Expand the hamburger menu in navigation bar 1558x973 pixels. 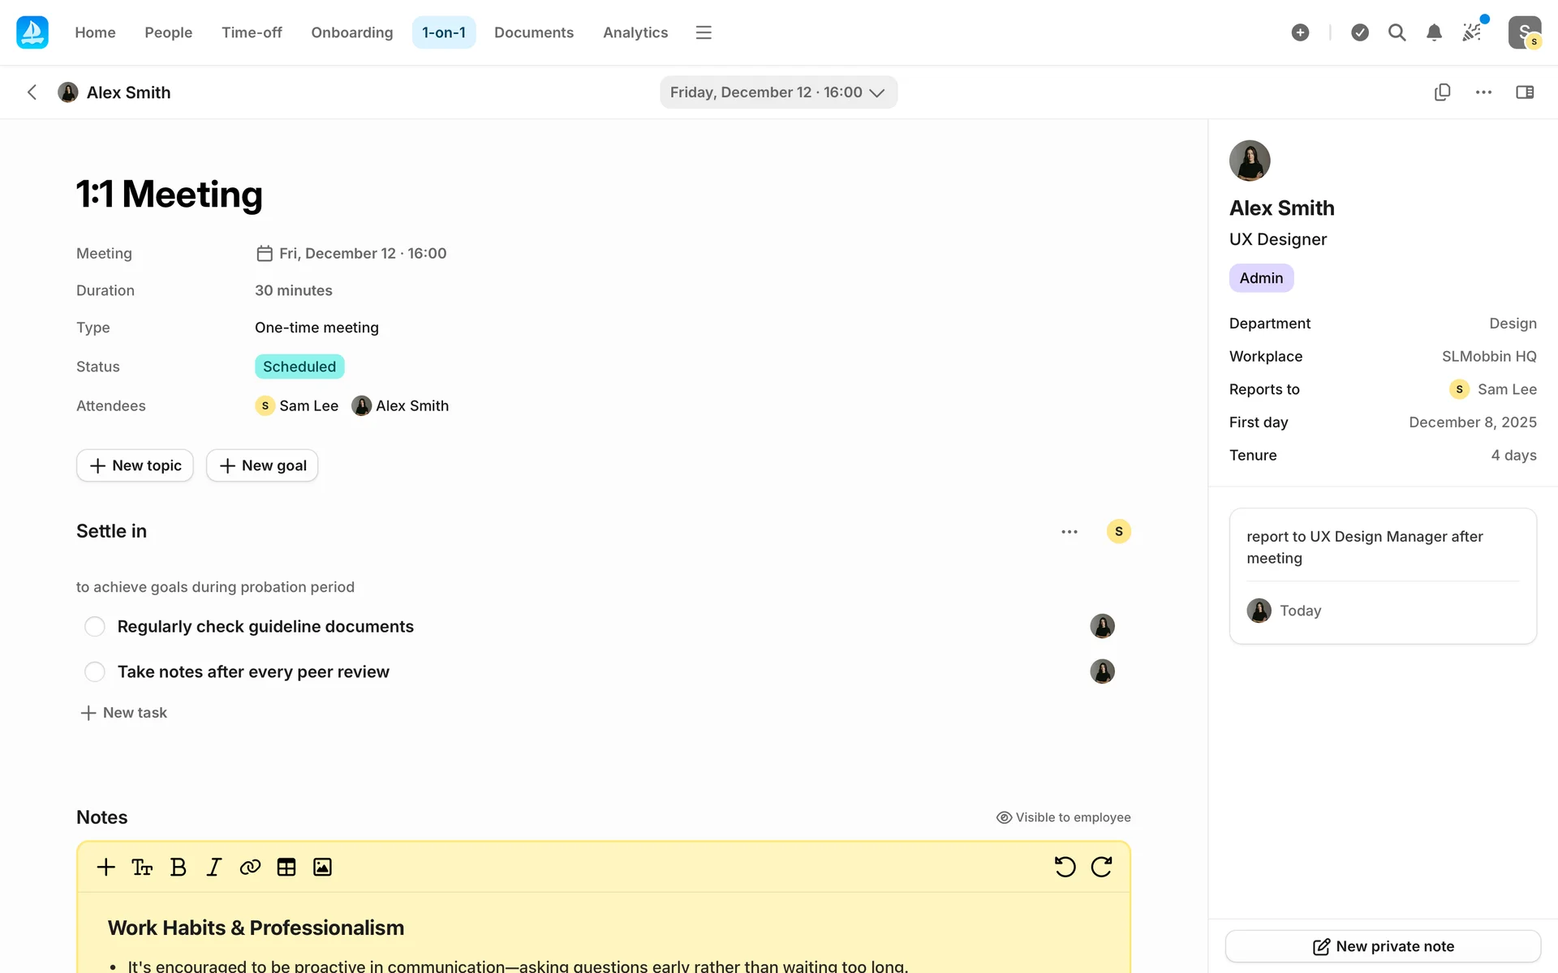tap(704, 32)
